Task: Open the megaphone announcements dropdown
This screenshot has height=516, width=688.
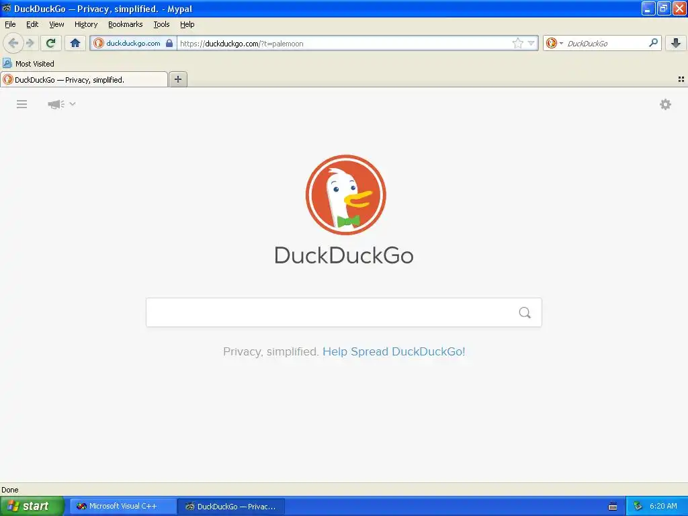Action: click(x=61, y=104)
